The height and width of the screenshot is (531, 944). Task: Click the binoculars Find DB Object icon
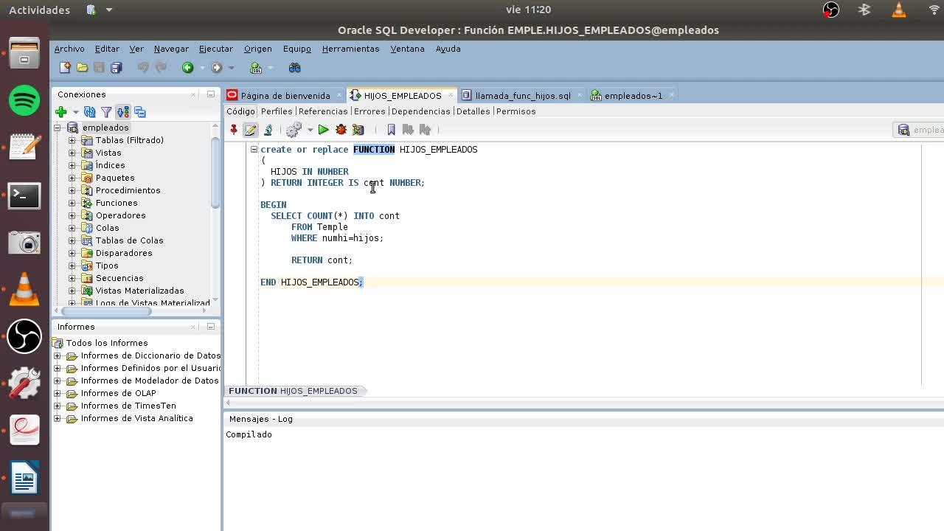coord(294,68)
